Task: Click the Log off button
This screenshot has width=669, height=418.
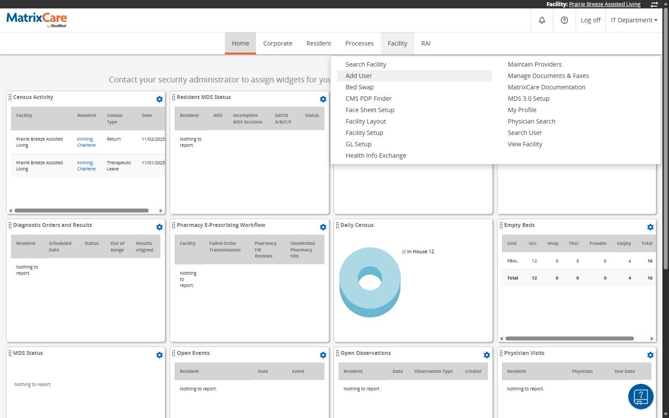Action: pos(591,20)
